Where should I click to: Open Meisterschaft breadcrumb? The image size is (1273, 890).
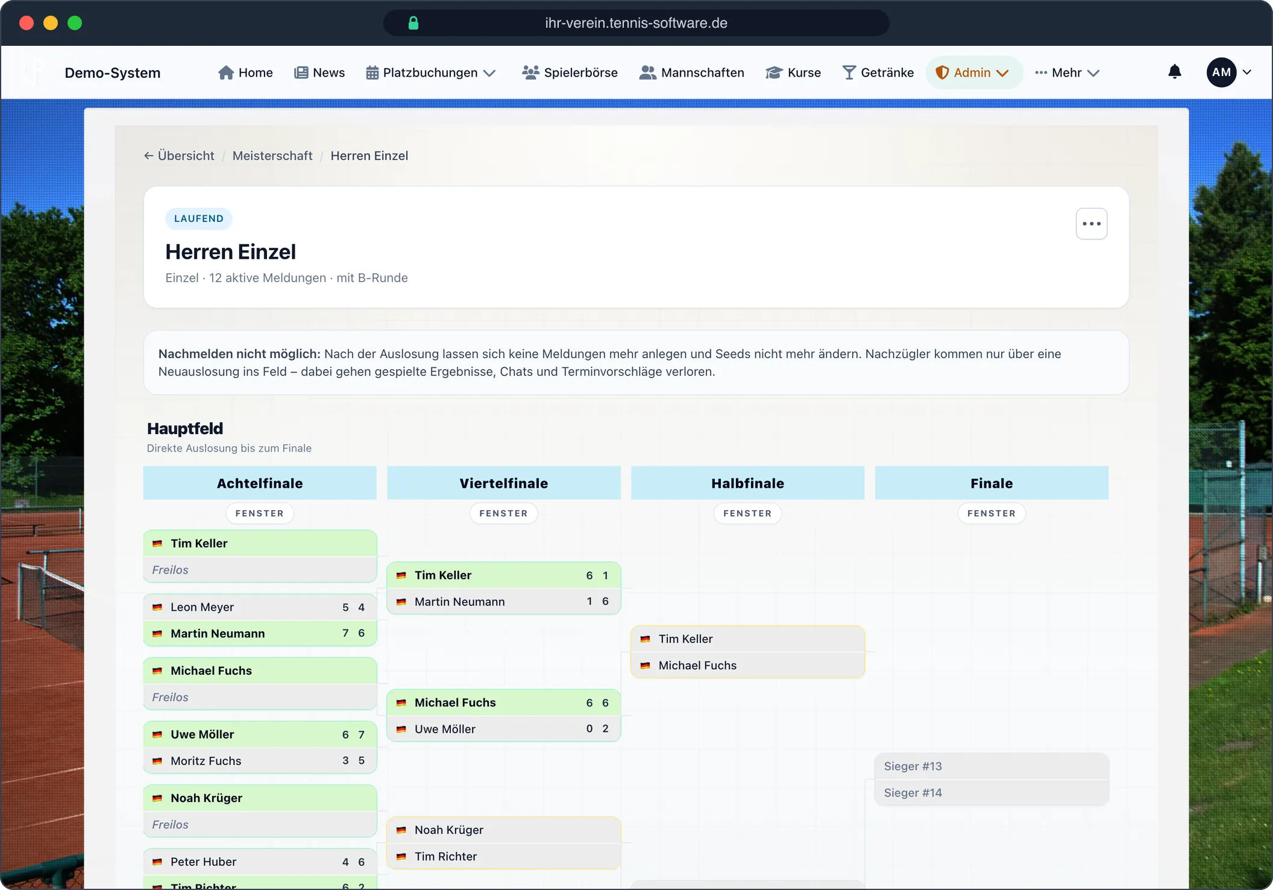272,156
